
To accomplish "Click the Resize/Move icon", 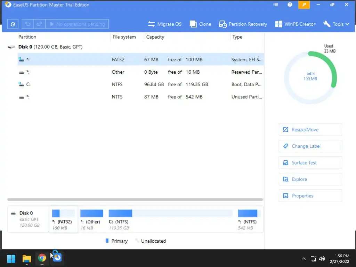I will [x=285, y=130].
